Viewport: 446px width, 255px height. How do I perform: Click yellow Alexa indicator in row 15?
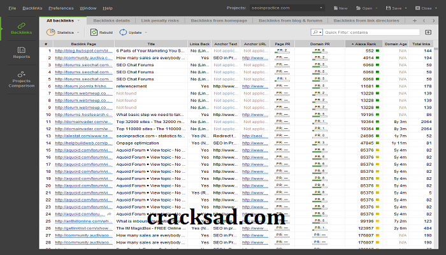tap(377, 150)
